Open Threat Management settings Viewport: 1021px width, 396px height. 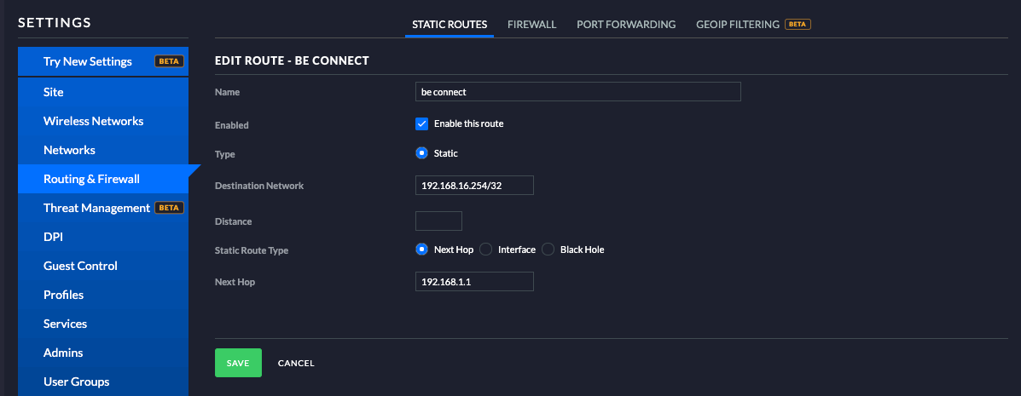(x=96, y=208)
